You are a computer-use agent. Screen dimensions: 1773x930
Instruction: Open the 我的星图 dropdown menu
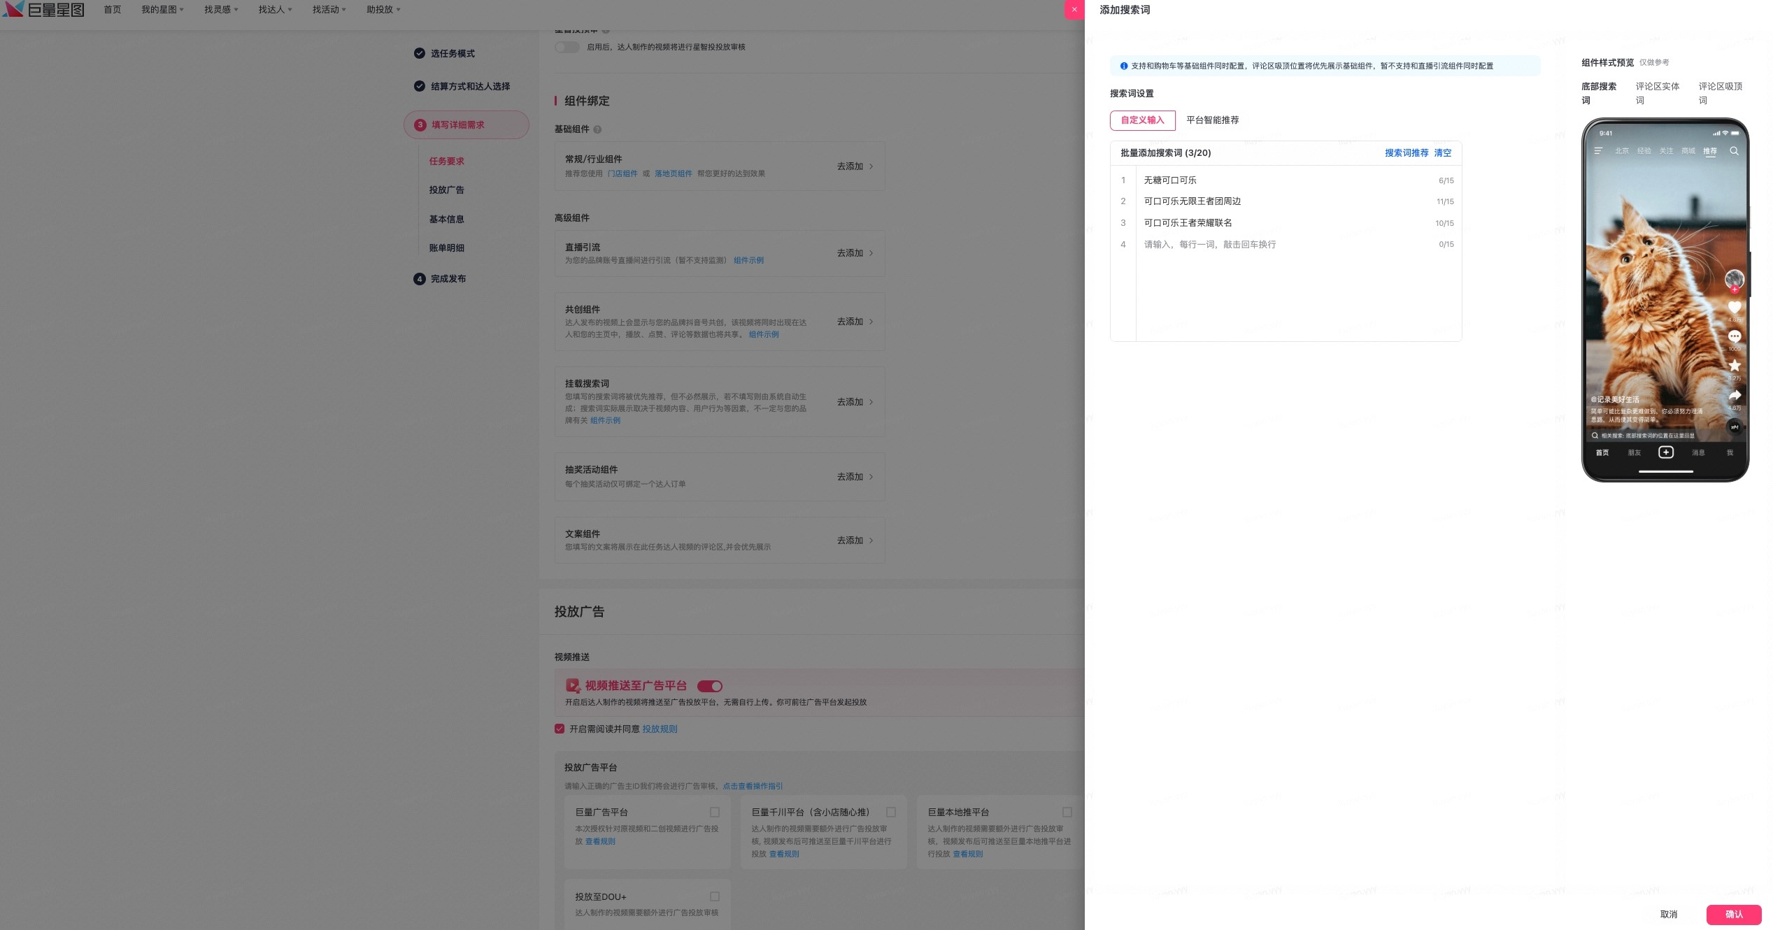coord(162,10)
